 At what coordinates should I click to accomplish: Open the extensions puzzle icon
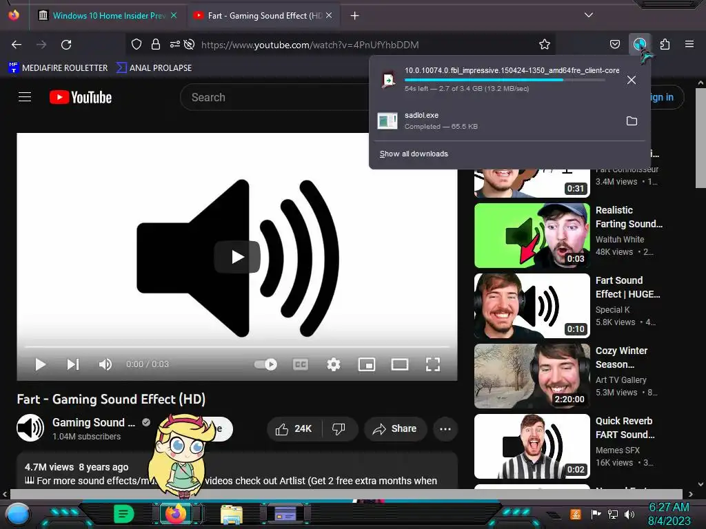tap(665, 44)
